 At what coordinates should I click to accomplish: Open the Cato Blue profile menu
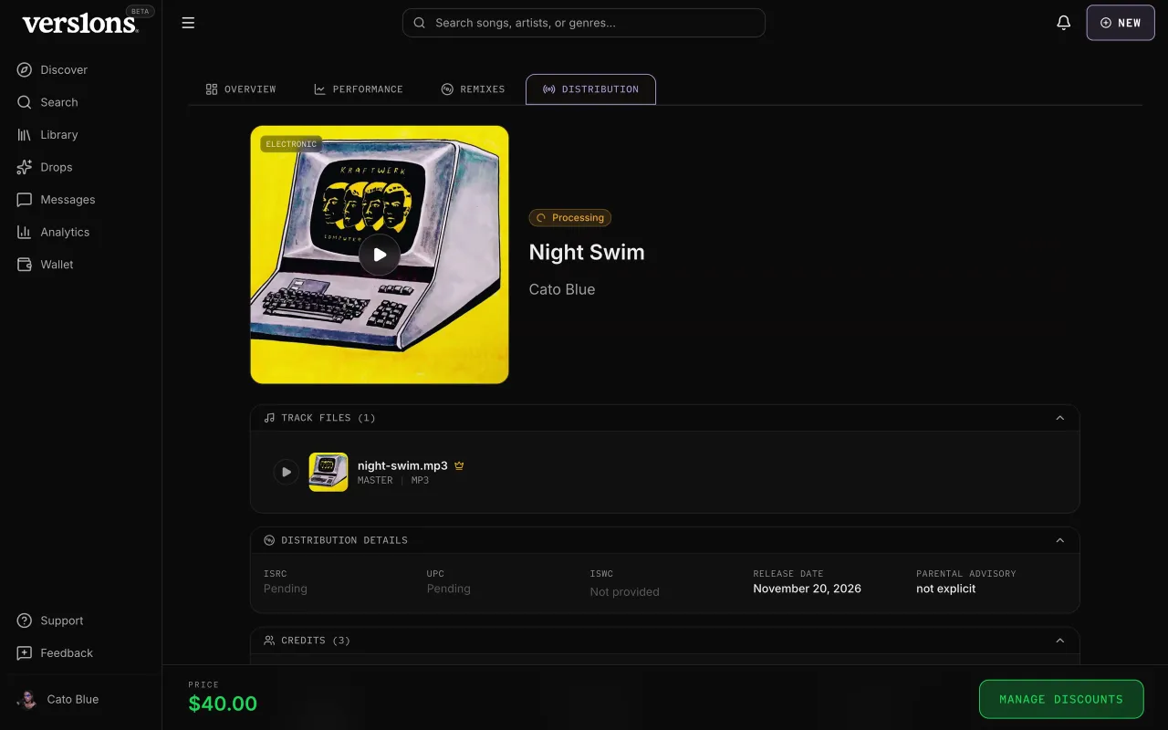[60, 699]
